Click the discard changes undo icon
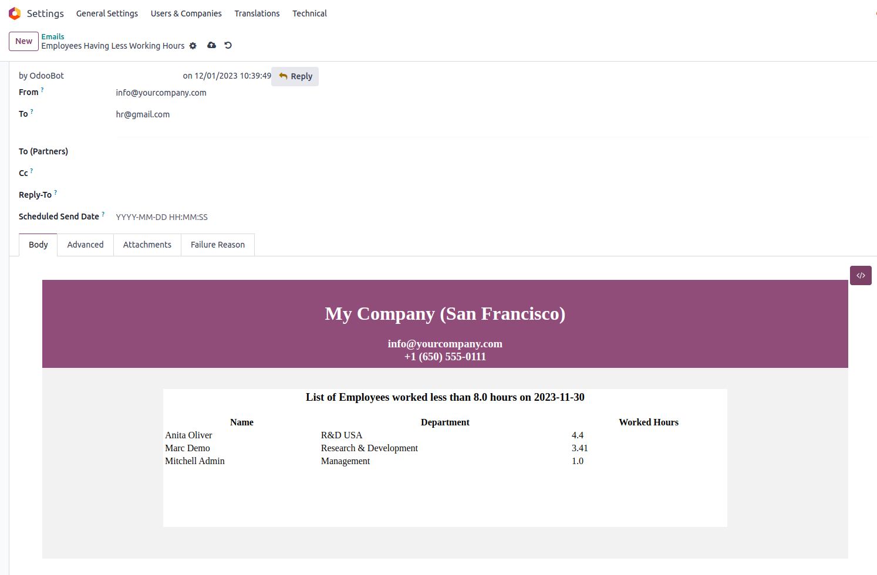 click(228, 45)
